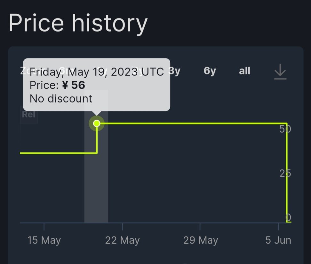311x264 pixels.
Task: Set chart zoom to 3y
Action: click(175, 71)
